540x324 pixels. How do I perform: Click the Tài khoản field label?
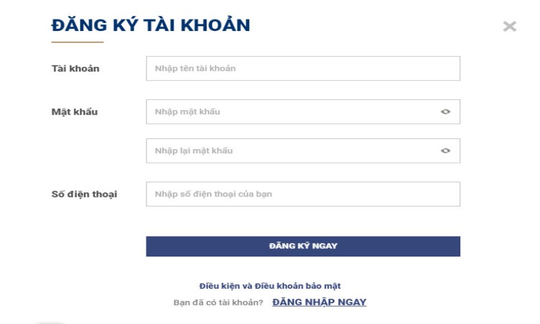tap(76, 69)
